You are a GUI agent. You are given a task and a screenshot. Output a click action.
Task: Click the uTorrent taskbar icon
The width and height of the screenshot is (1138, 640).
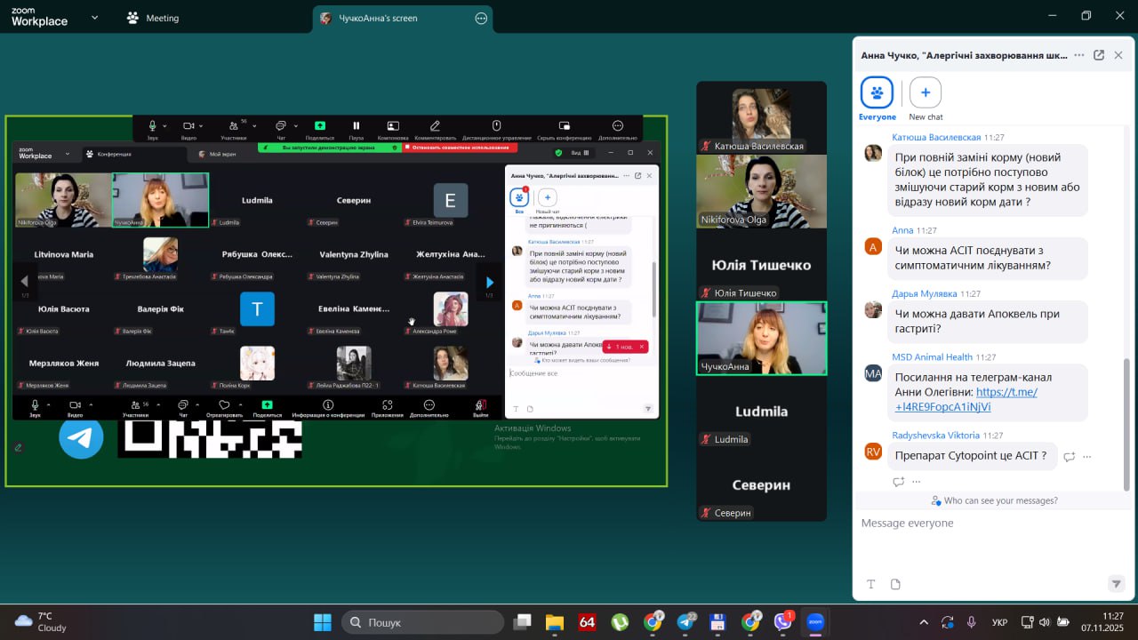[620, 622]
